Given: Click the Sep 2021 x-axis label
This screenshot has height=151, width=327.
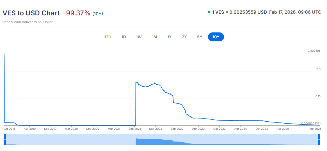Looking at the screenshot, I should pyautogui.click(x=135, y=129).
